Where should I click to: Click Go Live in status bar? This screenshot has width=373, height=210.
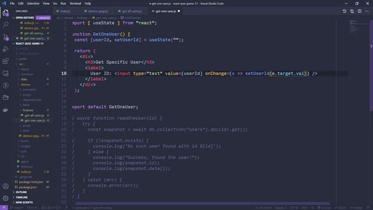(x=324, y=208)
